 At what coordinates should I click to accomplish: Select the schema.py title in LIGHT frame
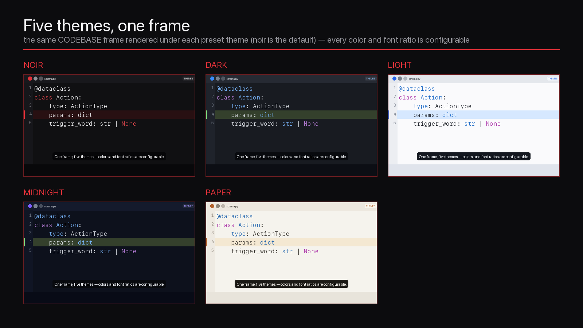point(414,79)
